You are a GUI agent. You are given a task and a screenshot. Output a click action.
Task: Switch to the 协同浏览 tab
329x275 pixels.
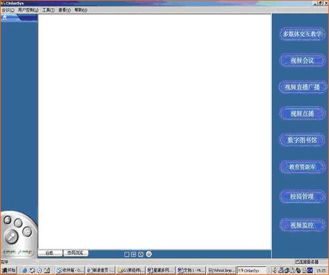point(76,253)
